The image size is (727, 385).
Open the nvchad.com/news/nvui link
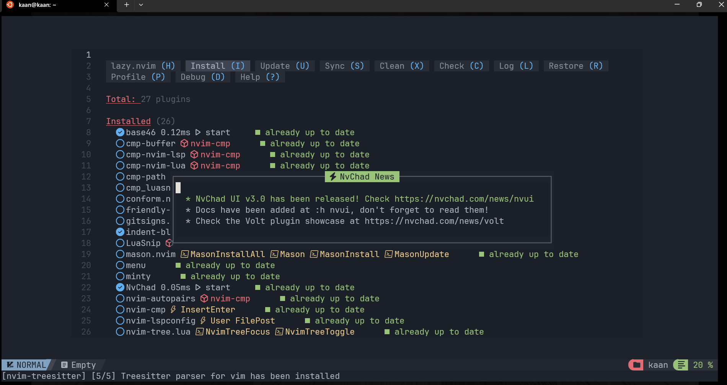[464, 199]
